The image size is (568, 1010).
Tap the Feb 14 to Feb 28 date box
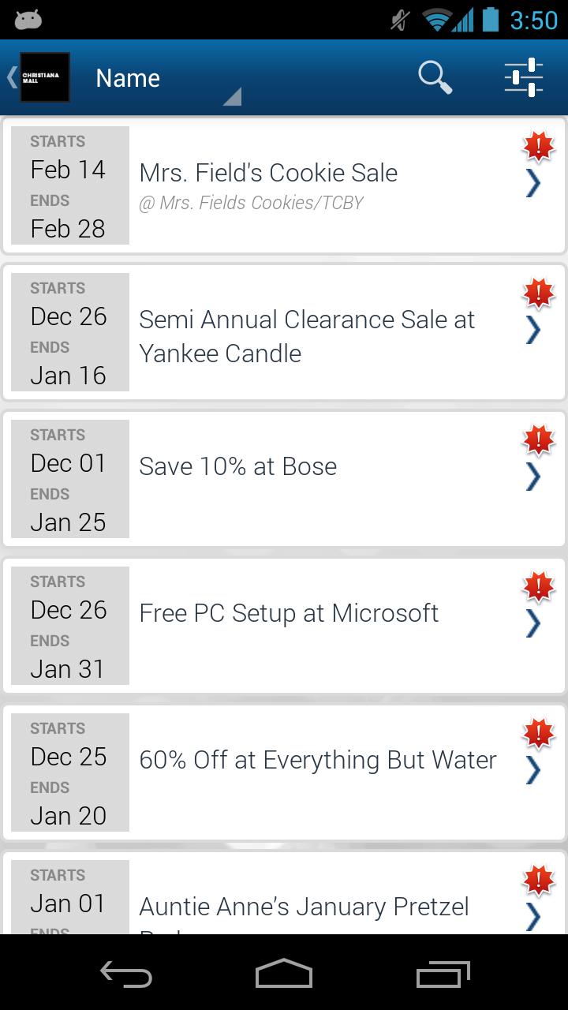(69, 185)
